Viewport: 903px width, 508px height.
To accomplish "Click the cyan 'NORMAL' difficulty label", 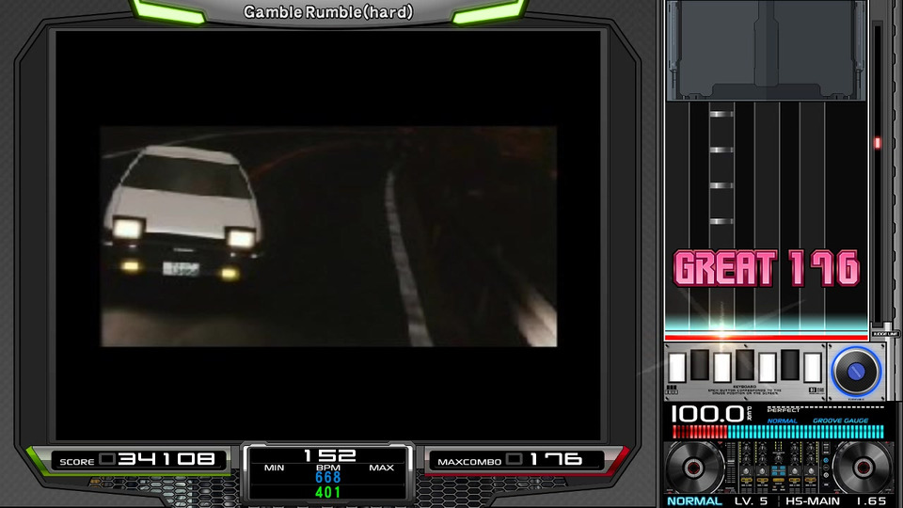I will pos(694,501).
